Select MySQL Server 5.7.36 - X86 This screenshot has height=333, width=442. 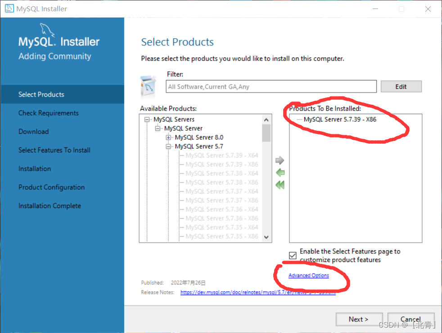click(222, 218)
